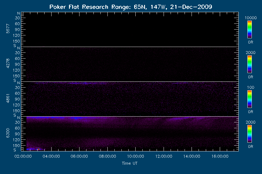The width and height of the screenshot is (262, 174).
Task: Click the "Time UT" axis title
Action: pyautogui.click(x=130, y=163)
